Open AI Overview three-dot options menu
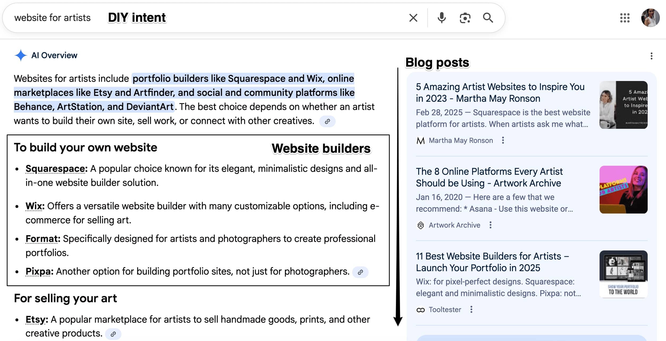This screenshot has width=666, height=341. coord(651,56)
